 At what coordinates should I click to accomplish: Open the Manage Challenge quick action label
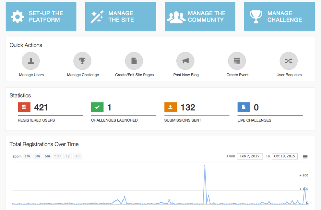pyautogui.click(x=83, y=75)
